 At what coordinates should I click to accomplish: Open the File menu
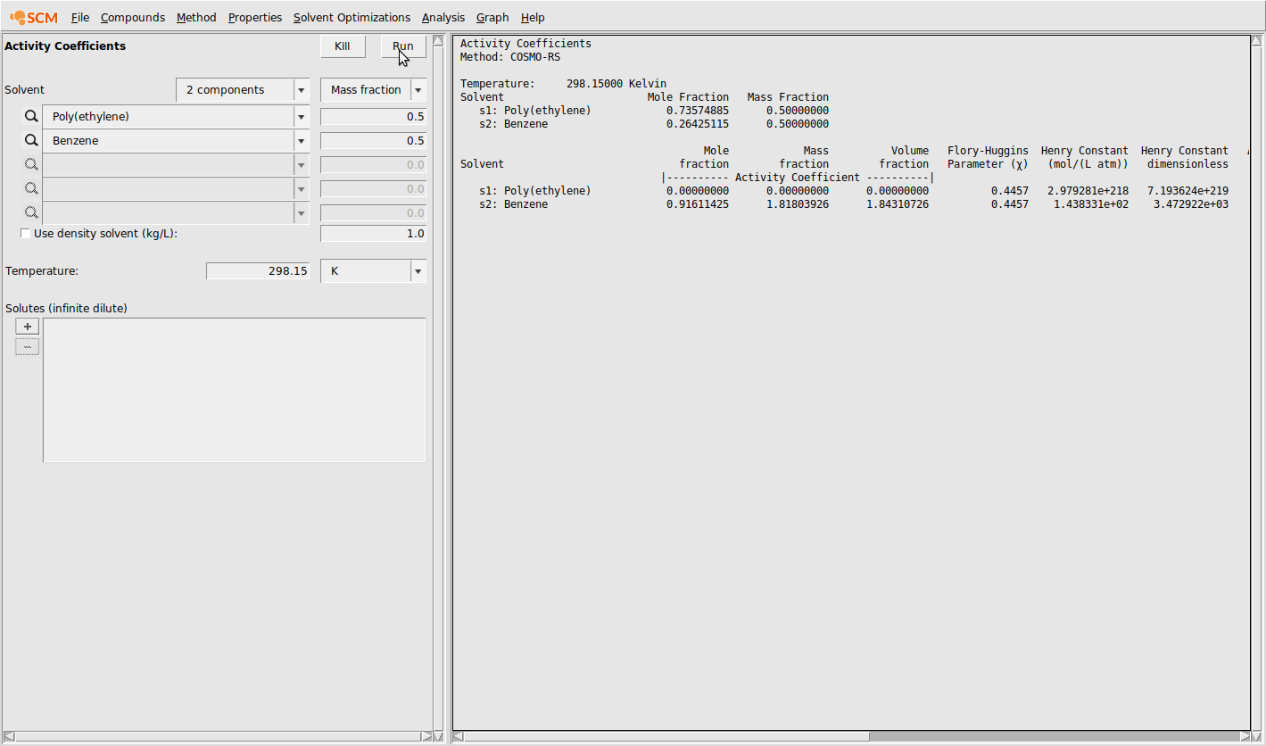pos(80,17)
